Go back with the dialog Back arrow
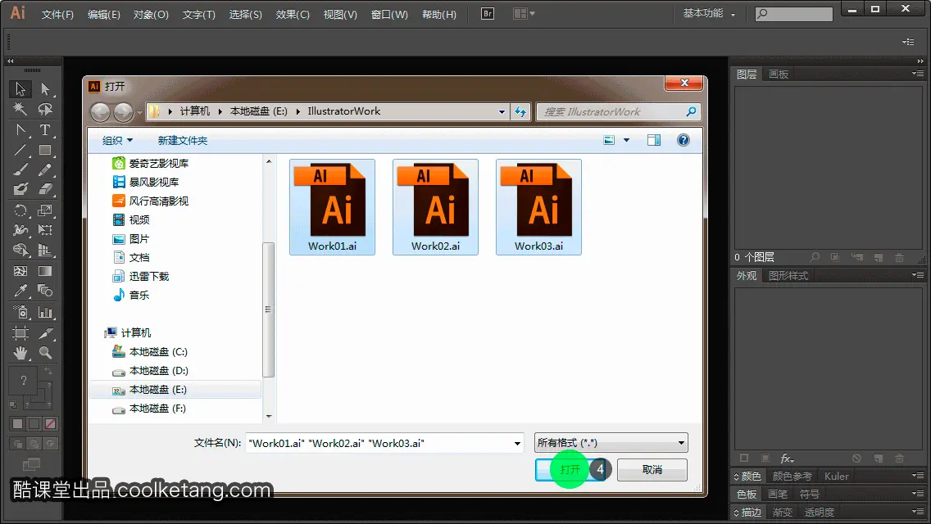This screenshot has width=931, height=524. (x=100, y=111)
